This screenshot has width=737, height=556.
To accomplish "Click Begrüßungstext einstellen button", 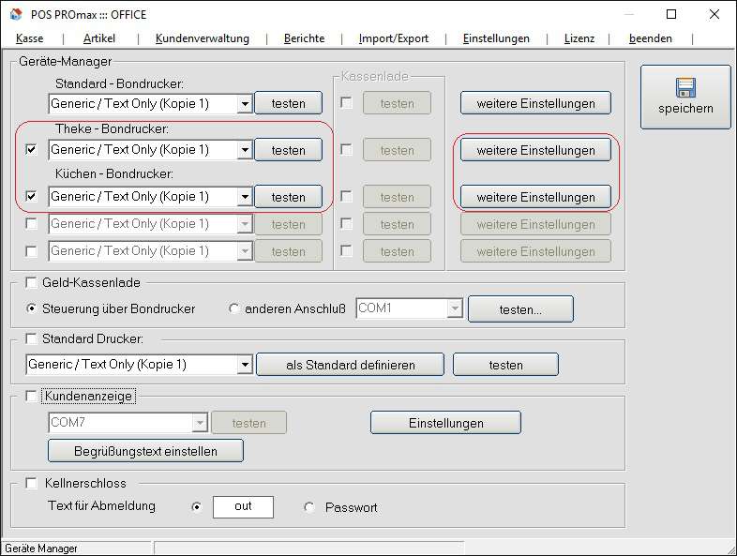I will click(x=145, y=451).
